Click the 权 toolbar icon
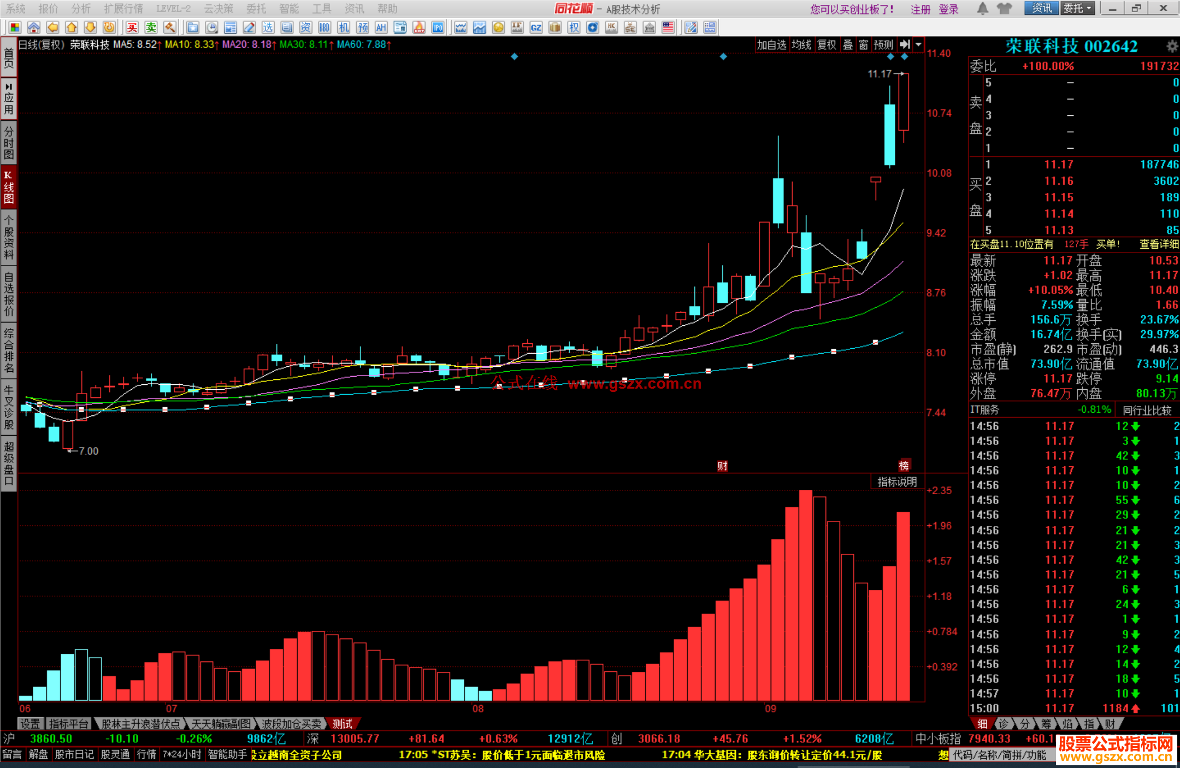This screenshot has width=1180, height=768. (574, 27)
